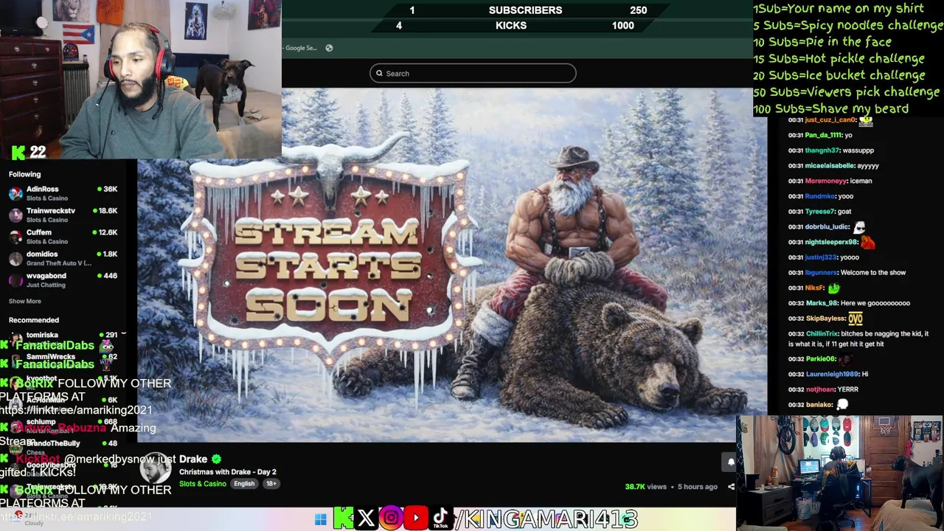The width and height of the screenshot is (944, 531).
Task: Click chat username SkipBayless
Action: pyautogui.click(x=825, y=319)
